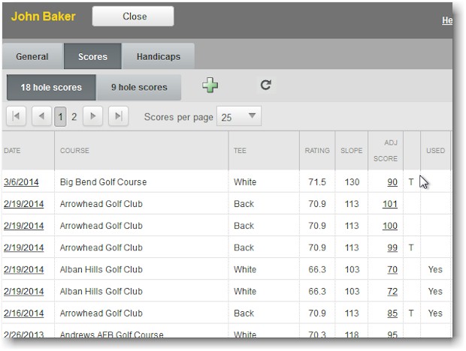
Task: Go to the first page of scores
Action: click(17, 116)
